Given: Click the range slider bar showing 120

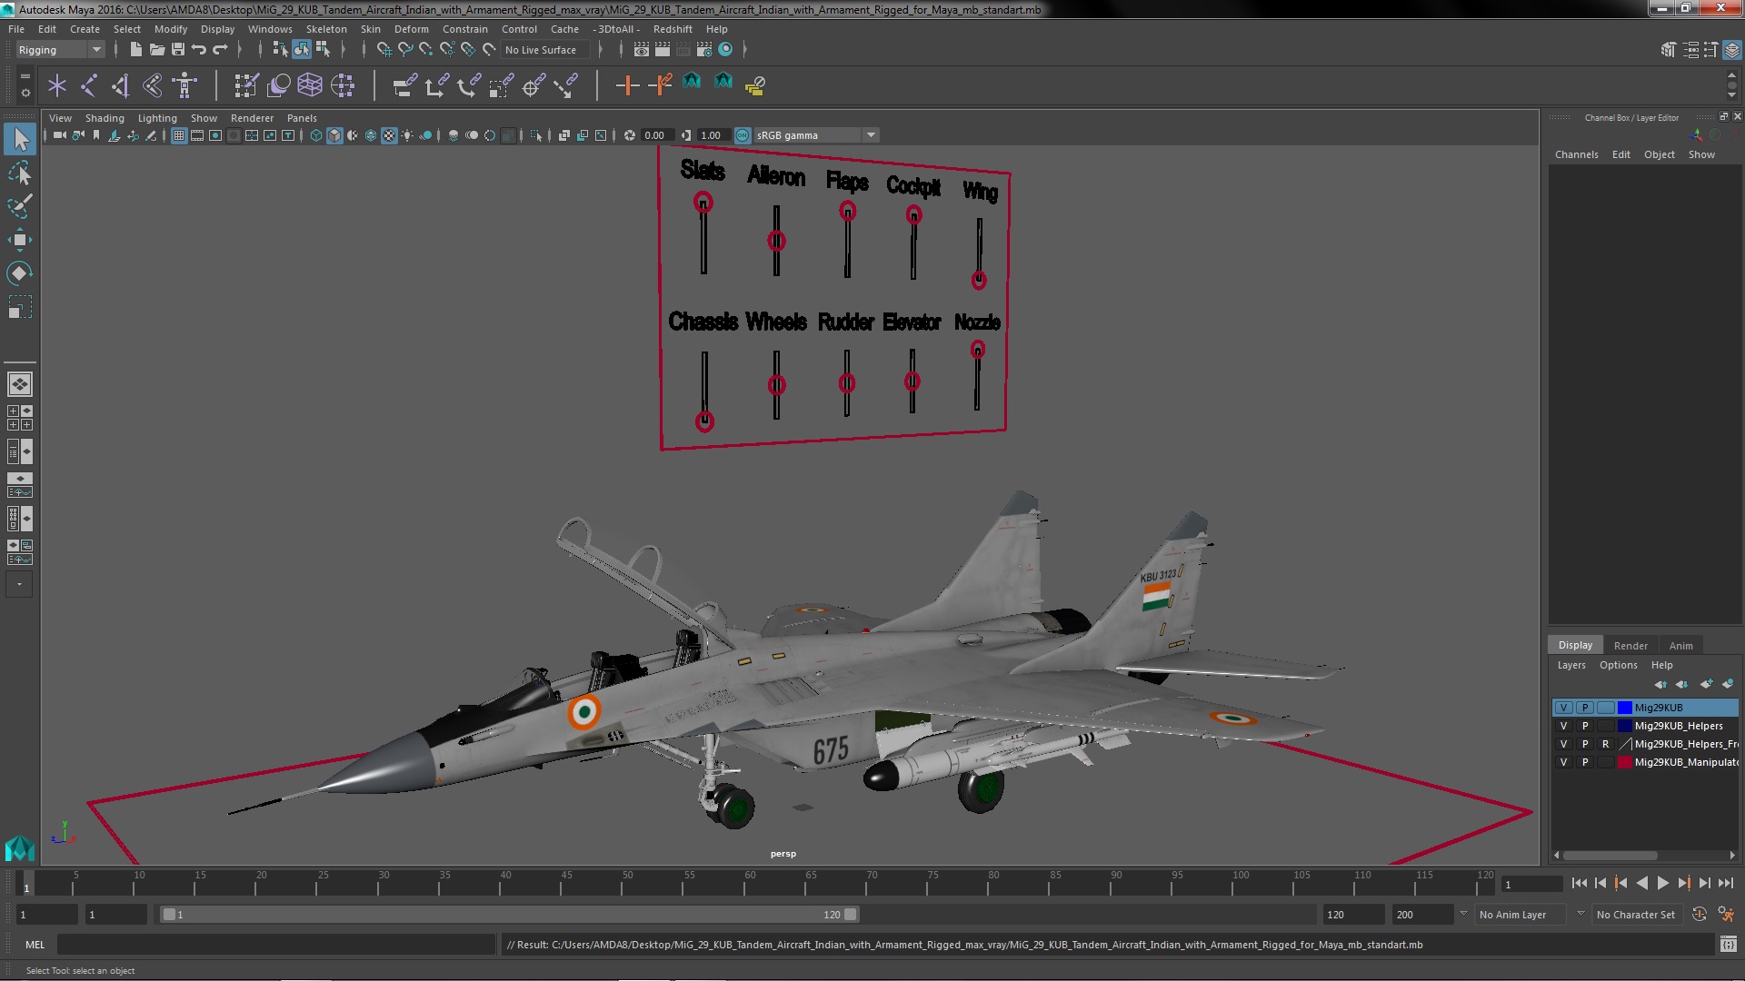Looking at the screenshot, I should [x=509, y=915].
